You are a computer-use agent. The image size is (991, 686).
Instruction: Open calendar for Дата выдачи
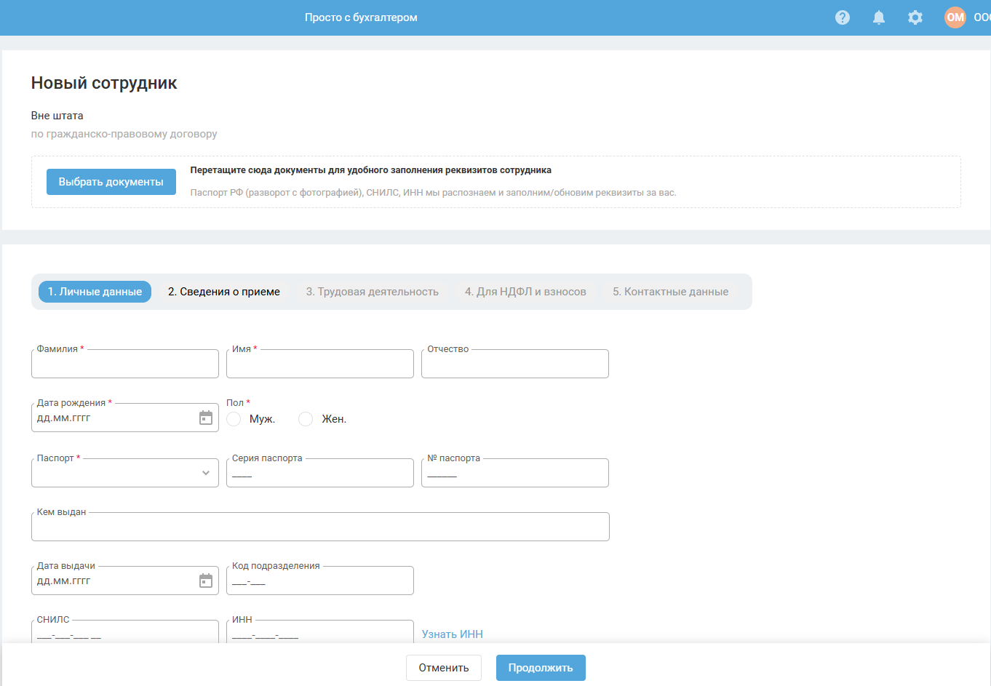(206, 581)
